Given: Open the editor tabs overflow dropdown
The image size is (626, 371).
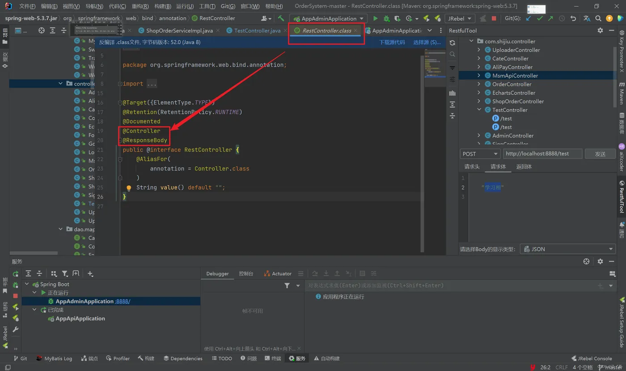Looking at the screenshot, I should 430,30.
